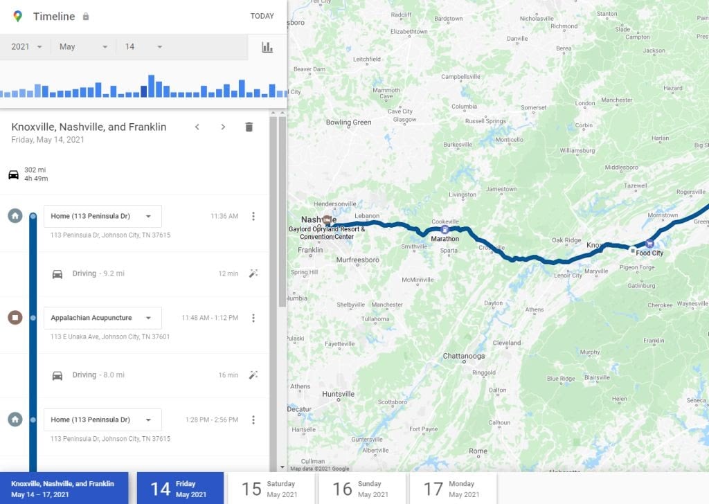
Task: Click the Murfreesboro label on the map
Action: coord(358,260)
